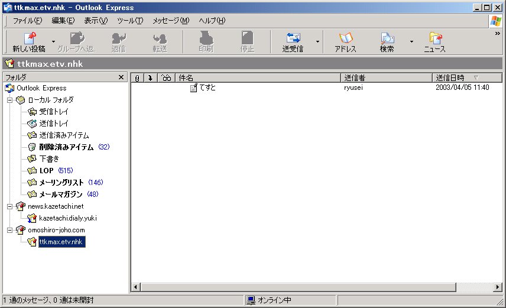Click the Send/Receive (送受信) icon
This screenshot has width=506, height=308.
(x=293, y=42)
